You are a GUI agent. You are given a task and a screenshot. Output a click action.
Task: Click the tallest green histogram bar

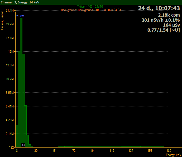coord(21,79)
